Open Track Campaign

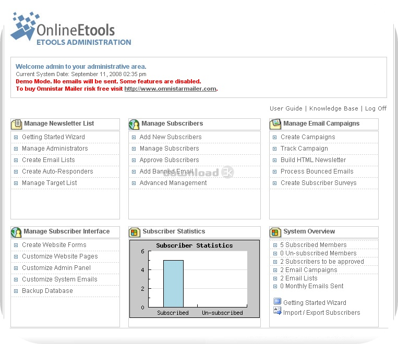(x=304, y=149)
